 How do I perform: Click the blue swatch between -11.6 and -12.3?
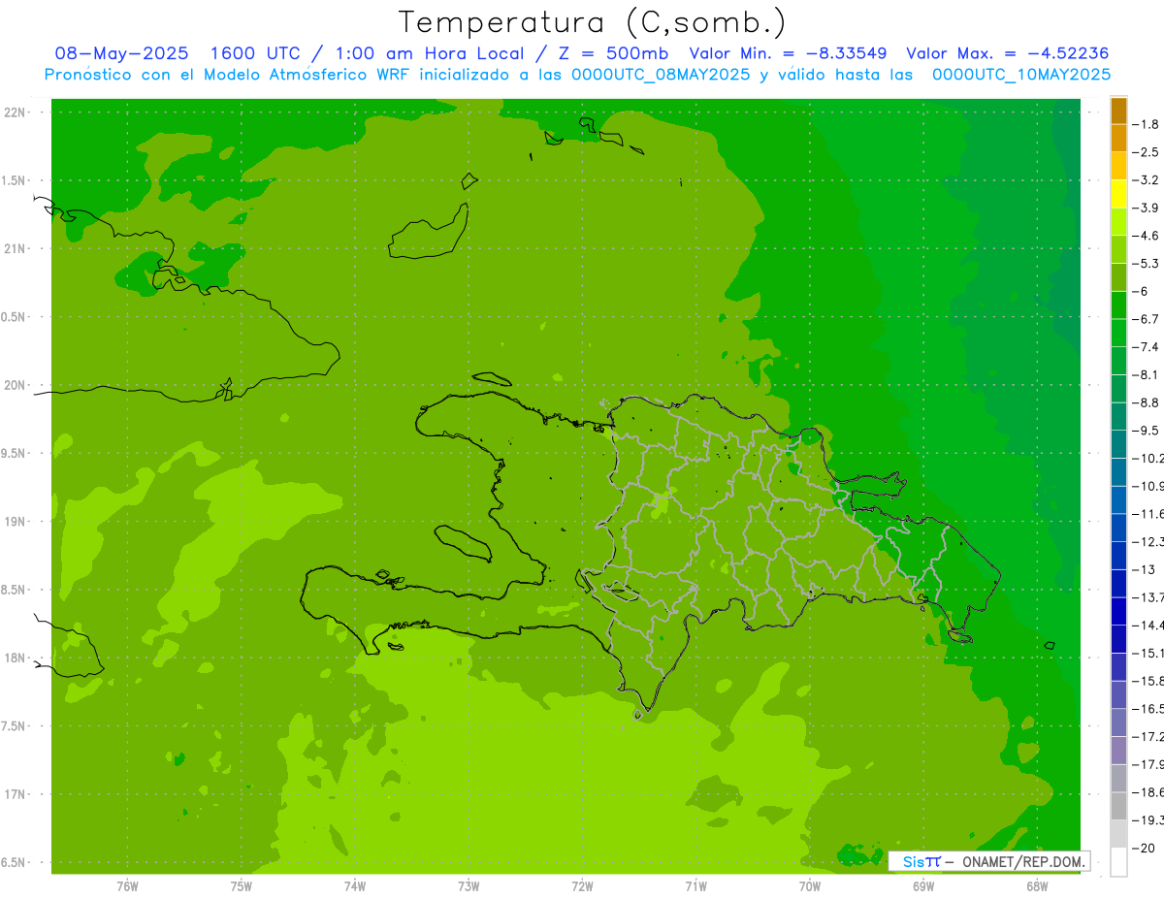[x=1119, y=527]
